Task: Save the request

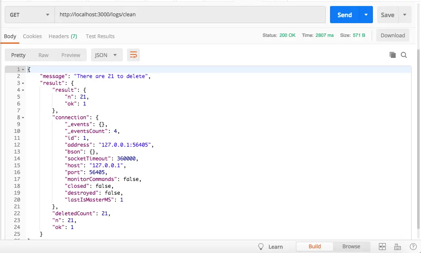Action: coord(388,15)
